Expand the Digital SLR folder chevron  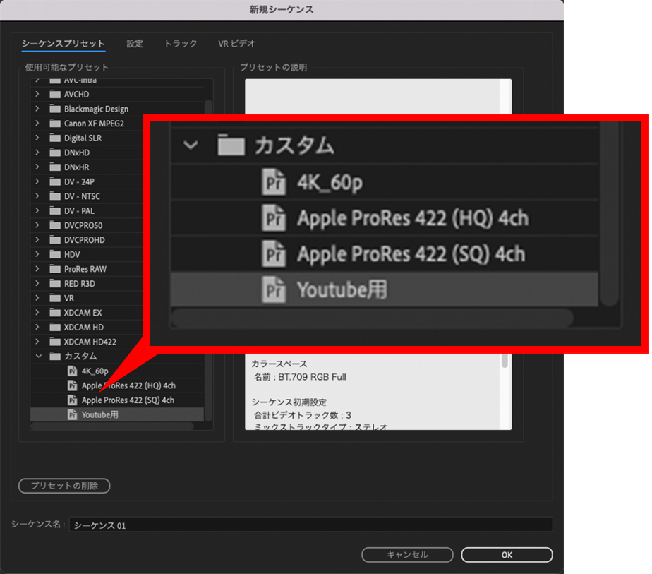point(37,138)
